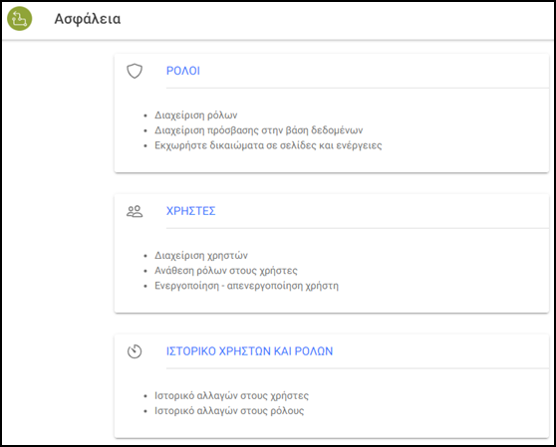Image resolution: width=556 pixels, height=447 pixels.
Task: Click Ιστορικό αλλαγών στους ρόλους text
Action: pyautogui.click(x=229, y=411)
